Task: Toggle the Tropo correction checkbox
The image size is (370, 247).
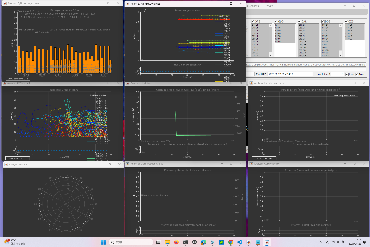Action: [x=357, y=74]
